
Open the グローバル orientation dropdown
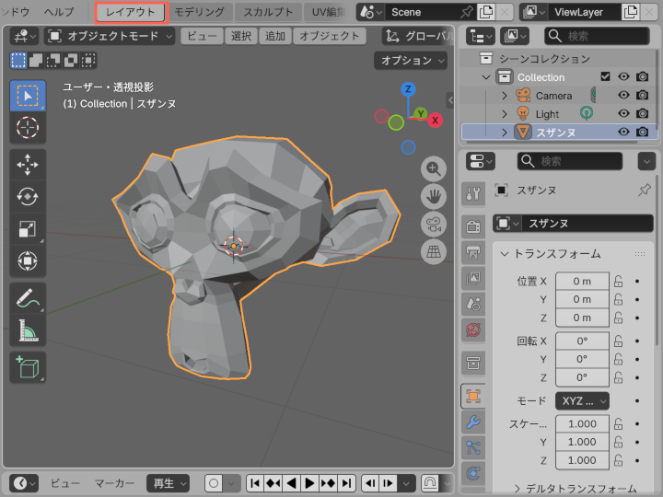click(x=419, y=36)
